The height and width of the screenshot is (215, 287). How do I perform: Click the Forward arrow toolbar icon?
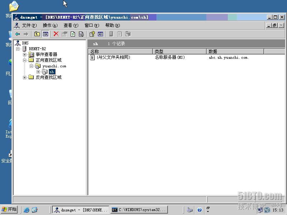tap(26, 34)
